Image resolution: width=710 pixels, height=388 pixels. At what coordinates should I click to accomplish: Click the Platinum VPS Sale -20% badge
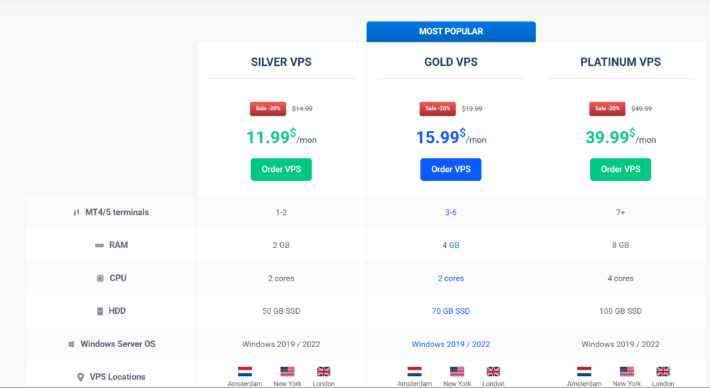607,109
